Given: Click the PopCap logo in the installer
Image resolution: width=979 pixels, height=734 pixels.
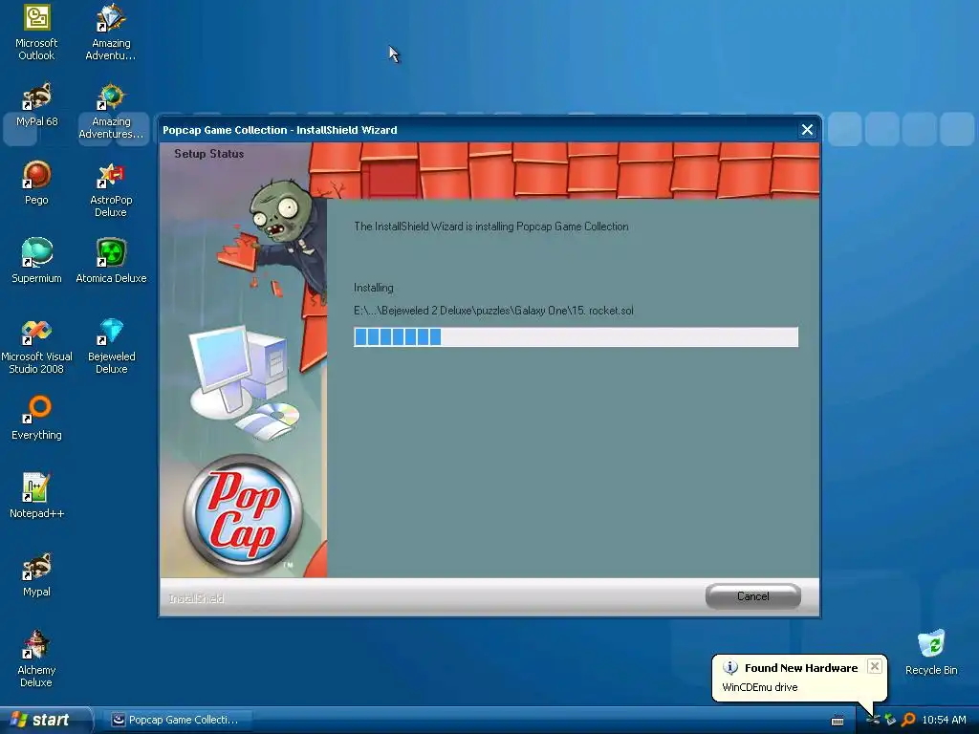Looking at the screenshot, I should [243, 515].
